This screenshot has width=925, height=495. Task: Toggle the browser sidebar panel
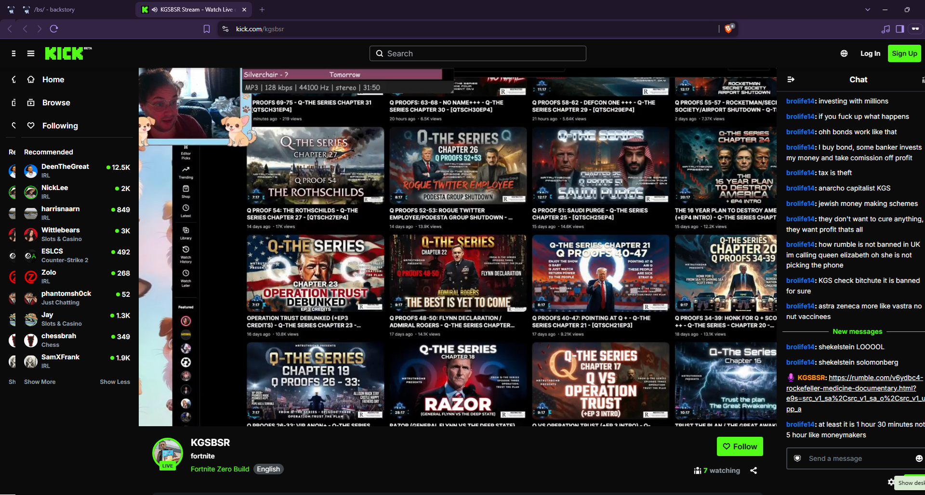[900, 29]
